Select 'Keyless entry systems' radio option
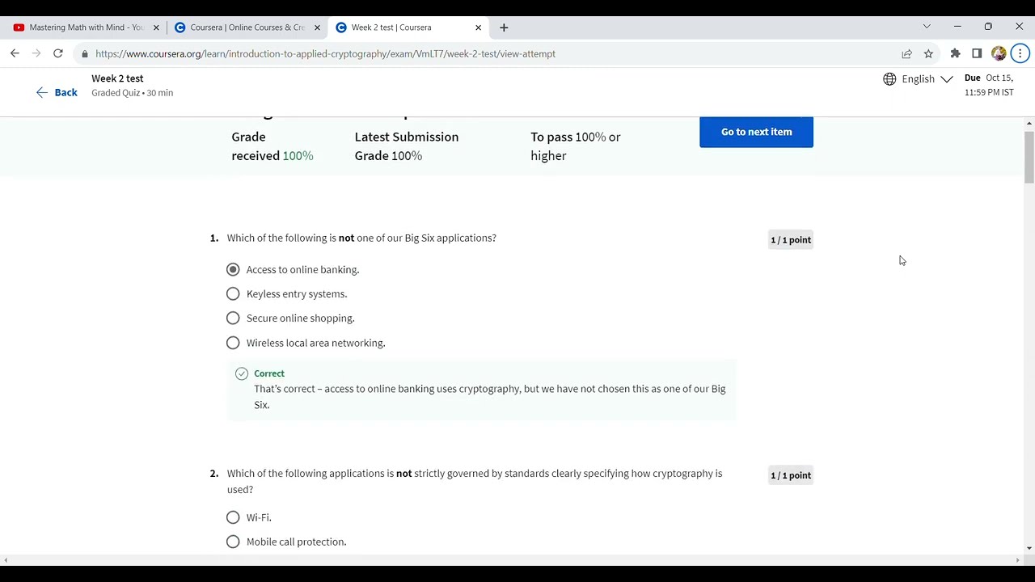This screenshot has height=582, width=1035. [x=233, y=294]
